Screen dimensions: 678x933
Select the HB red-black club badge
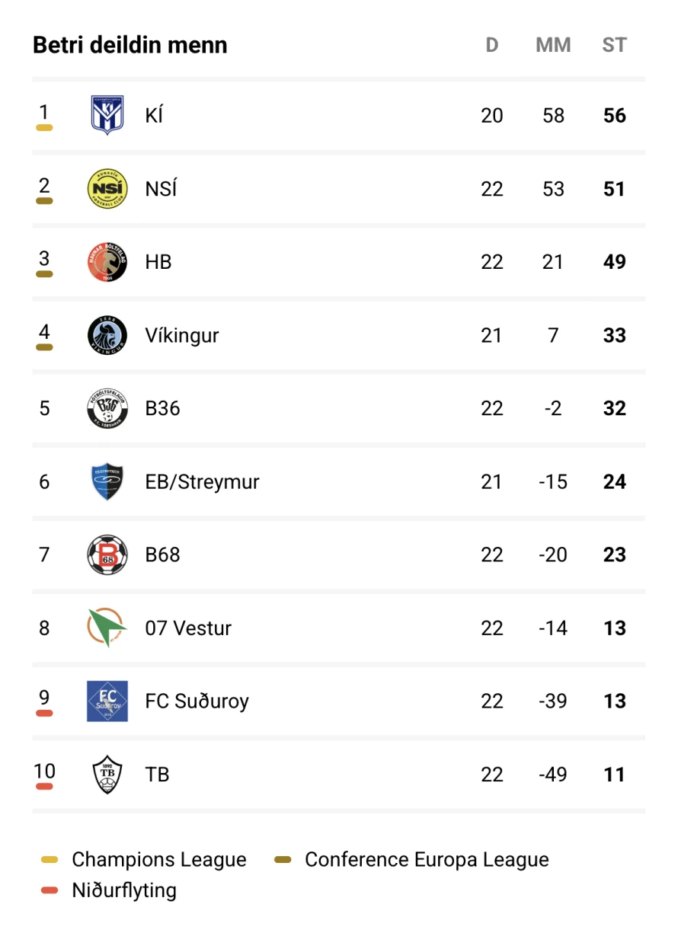click(x=107, y=262)
